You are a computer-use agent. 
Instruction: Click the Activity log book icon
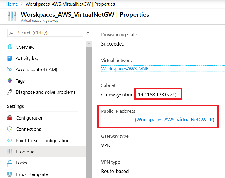pos(10,58)
